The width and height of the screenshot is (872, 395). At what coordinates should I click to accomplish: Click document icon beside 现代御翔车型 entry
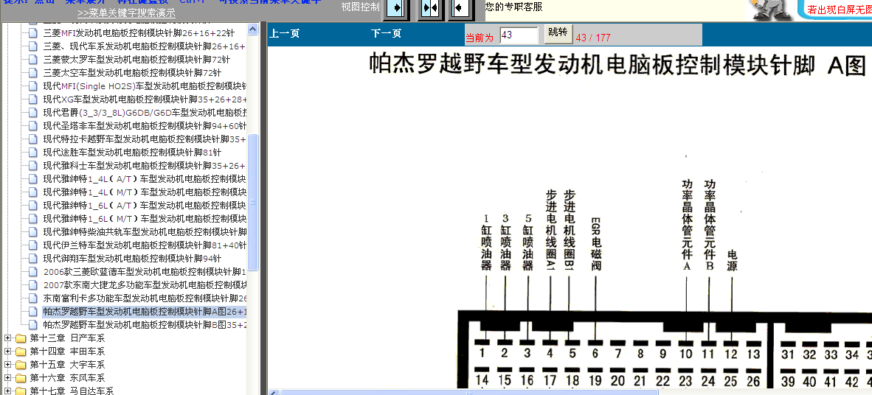34,259
